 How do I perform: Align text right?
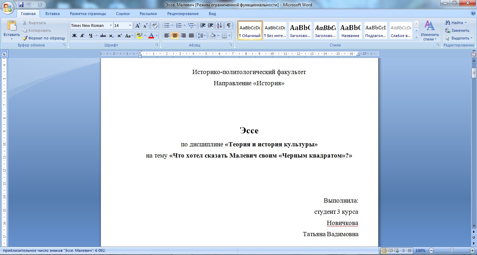(x=183, y=36)
